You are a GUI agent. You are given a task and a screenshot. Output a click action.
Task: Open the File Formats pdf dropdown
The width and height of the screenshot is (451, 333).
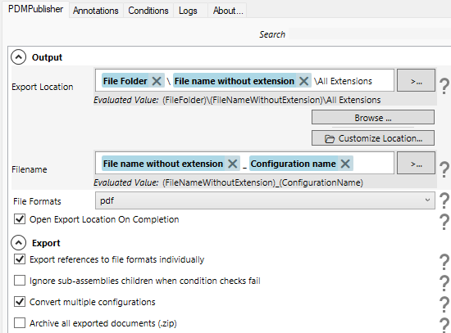pos(265,200)
